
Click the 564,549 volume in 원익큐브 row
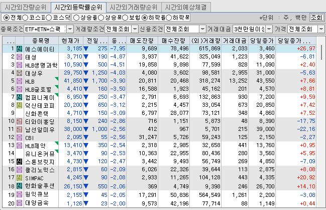[209, 195]
